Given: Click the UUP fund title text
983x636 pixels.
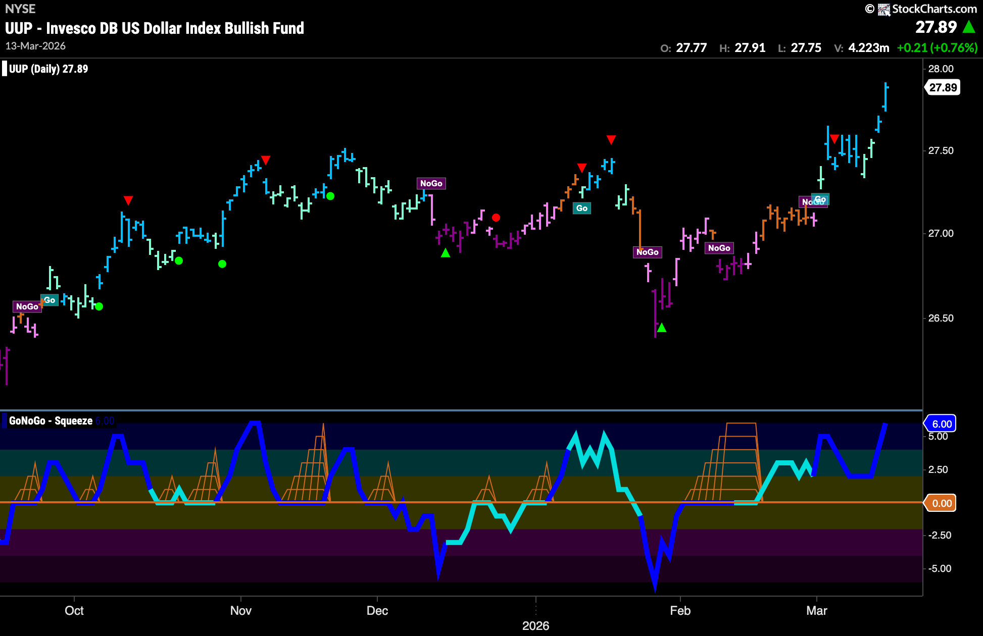Looking at the screenshot, I should (x=155, y=28).
